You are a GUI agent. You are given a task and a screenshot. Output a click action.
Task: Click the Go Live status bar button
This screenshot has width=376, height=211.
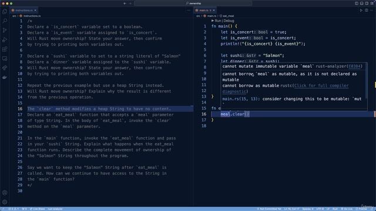347,209
